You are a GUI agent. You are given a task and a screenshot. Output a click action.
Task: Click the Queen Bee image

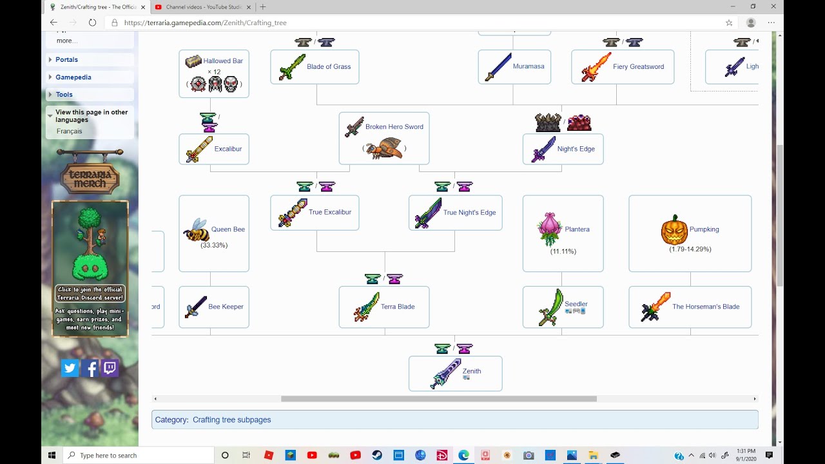(196, 229)
